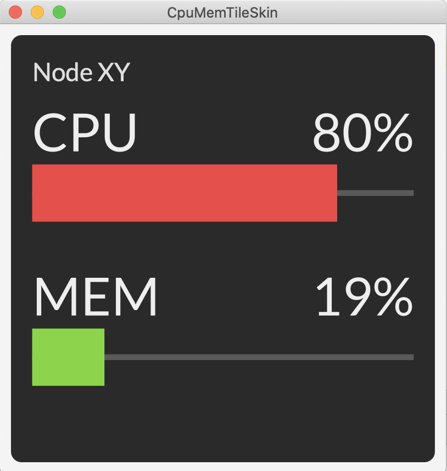This screenshot has height=471, width=447.
Task: Click the MEM label text
Action: click(x=96, y=297)
